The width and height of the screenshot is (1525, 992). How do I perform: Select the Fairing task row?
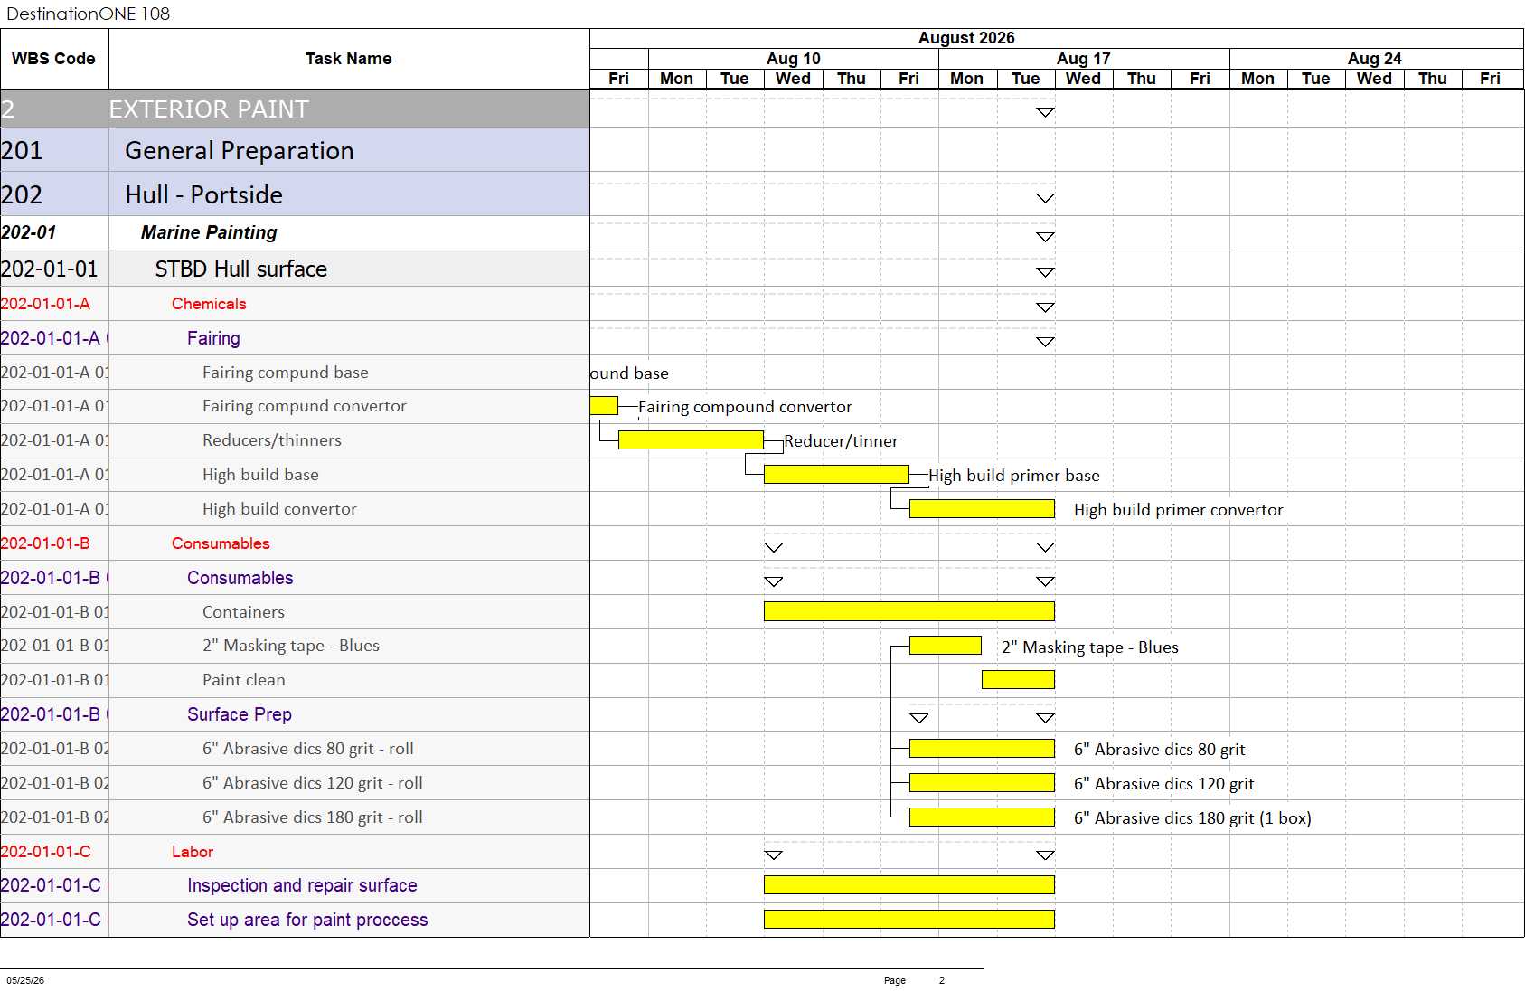[295, 338]
